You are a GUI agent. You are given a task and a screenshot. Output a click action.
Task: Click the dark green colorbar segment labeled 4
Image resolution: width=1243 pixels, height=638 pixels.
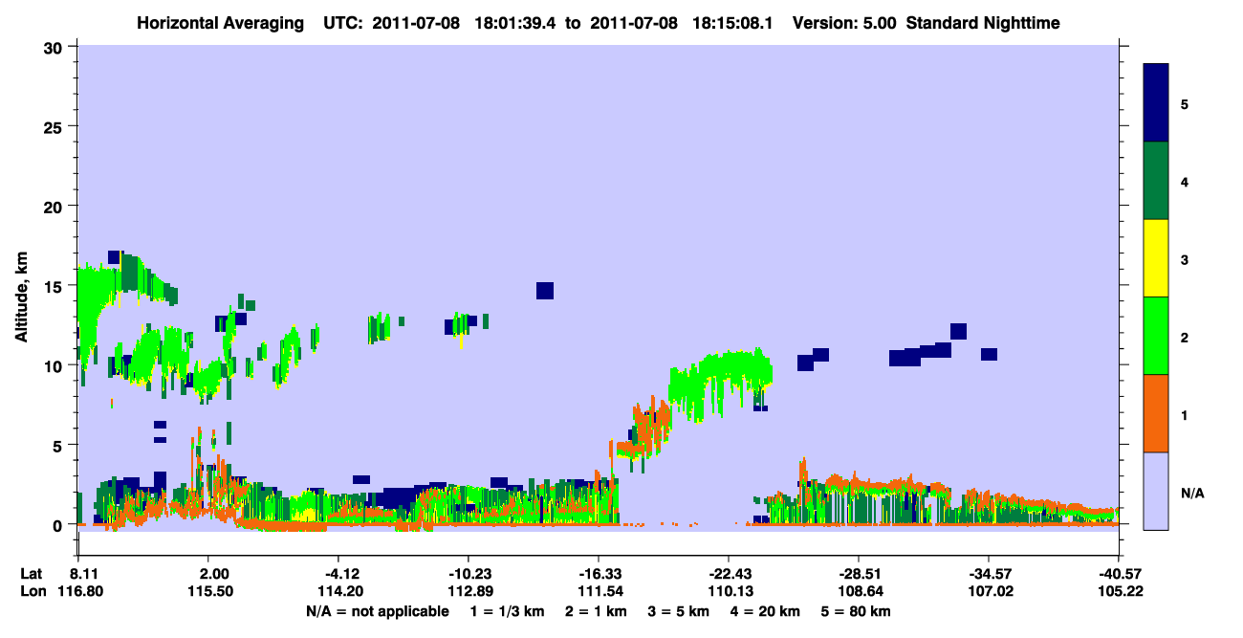coord(1156,182)
